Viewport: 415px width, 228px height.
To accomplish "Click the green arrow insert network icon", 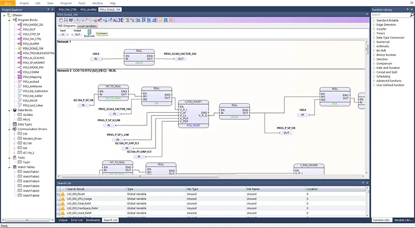I will click(94, 20).
